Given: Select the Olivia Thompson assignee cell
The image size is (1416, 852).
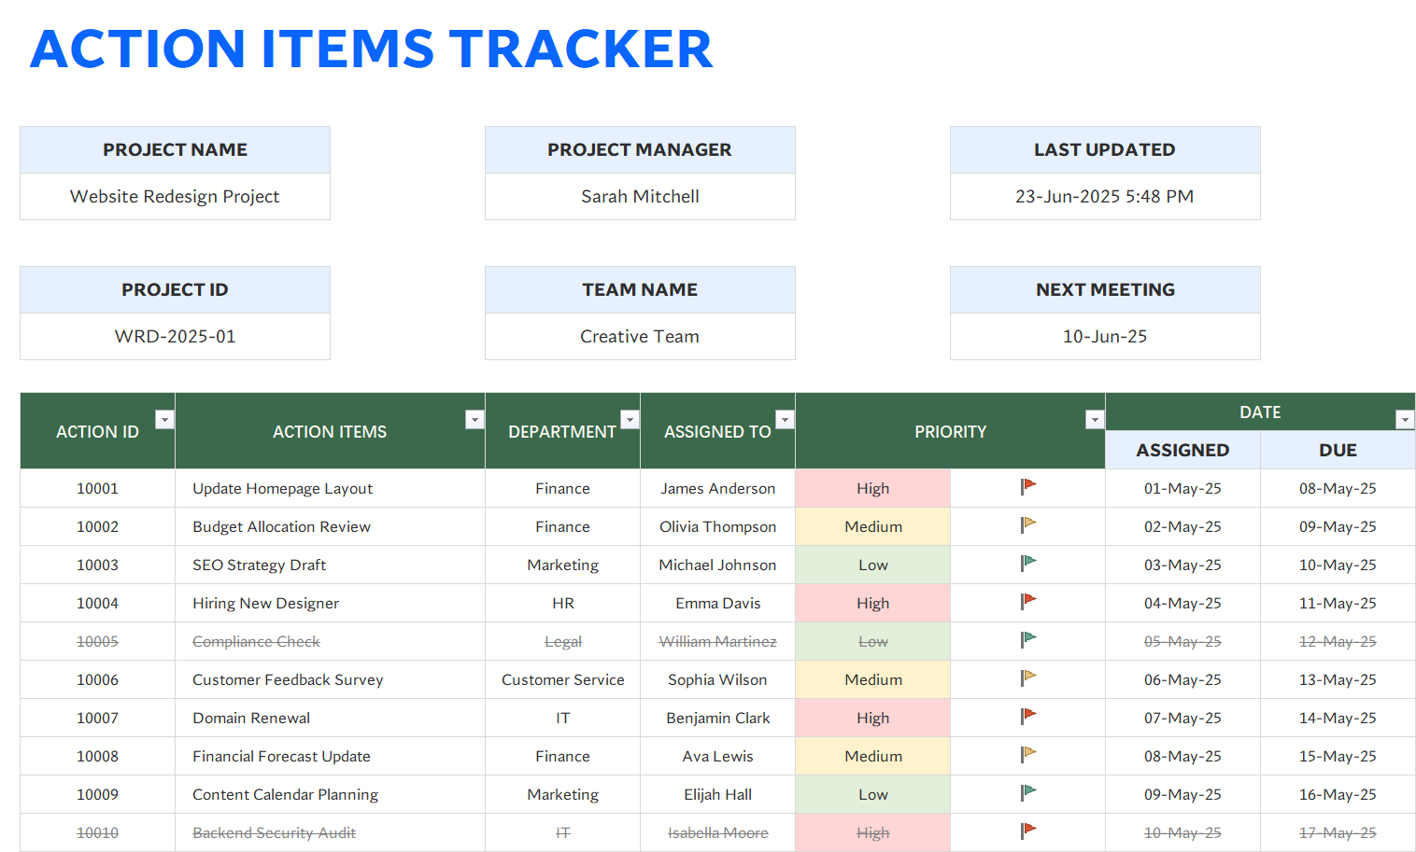Looking at the screenshot, I should pos(717,526).
